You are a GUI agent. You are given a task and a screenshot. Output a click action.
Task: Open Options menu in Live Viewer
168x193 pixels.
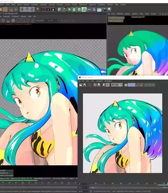(23, 17)
